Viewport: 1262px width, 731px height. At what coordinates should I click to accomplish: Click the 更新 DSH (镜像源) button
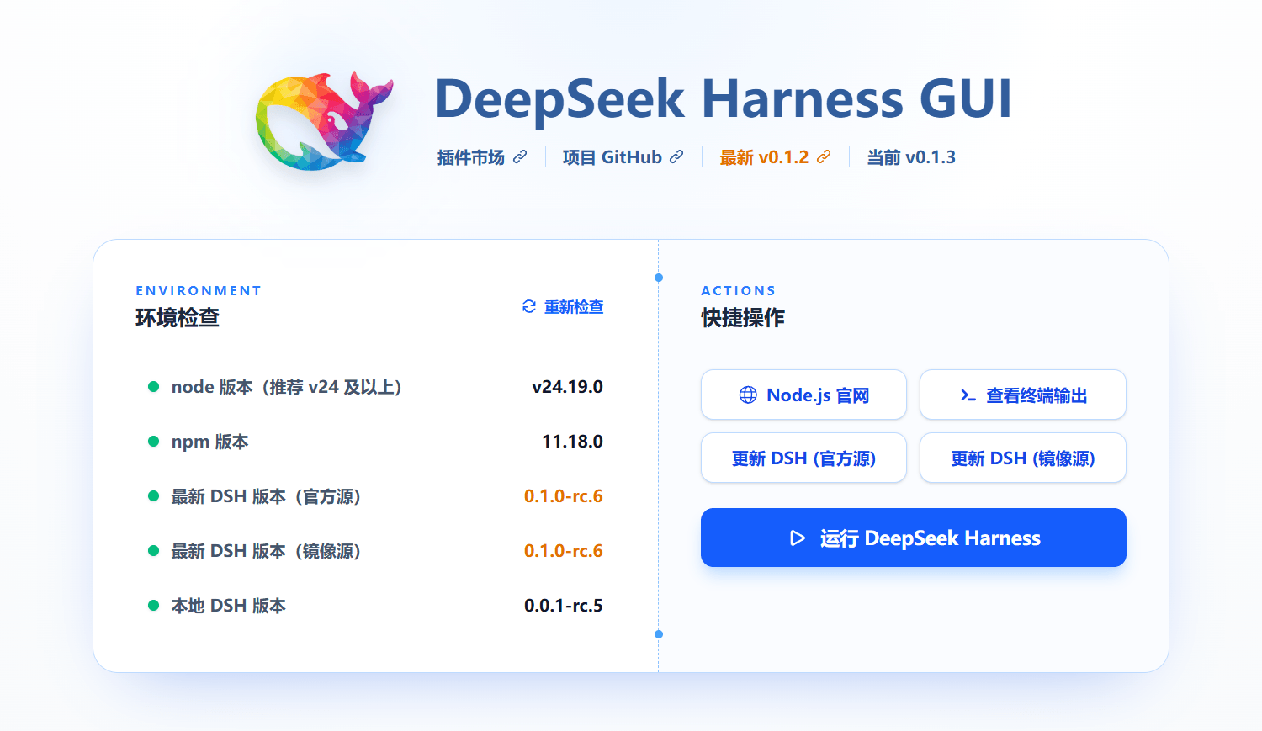[1023, 458]
